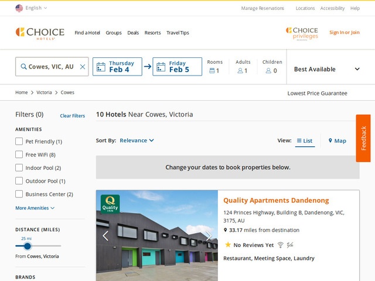375x281 pixels.
Task: Click Clear Filters link
Action: 73,116
